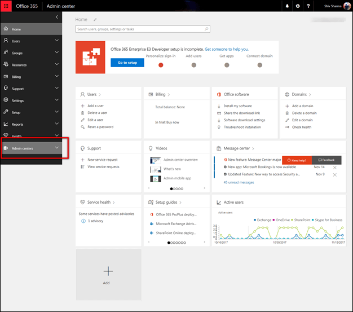Click the pencil edit icon beside Home
This screenshot has height=312, width=353.
pyautogui.click(x=95, y=20)
